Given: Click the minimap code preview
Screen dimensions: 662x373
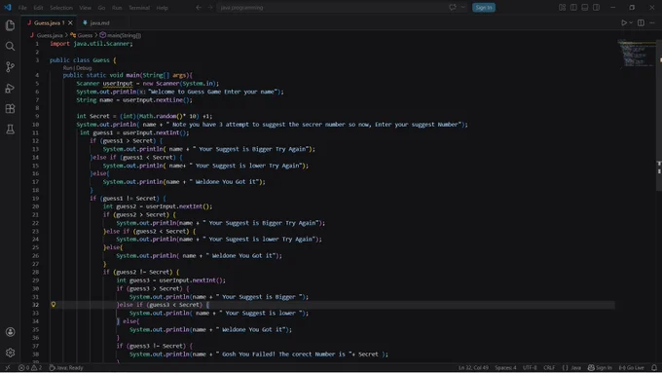Looking at the screenshot, I should click(x=636, y=53).
